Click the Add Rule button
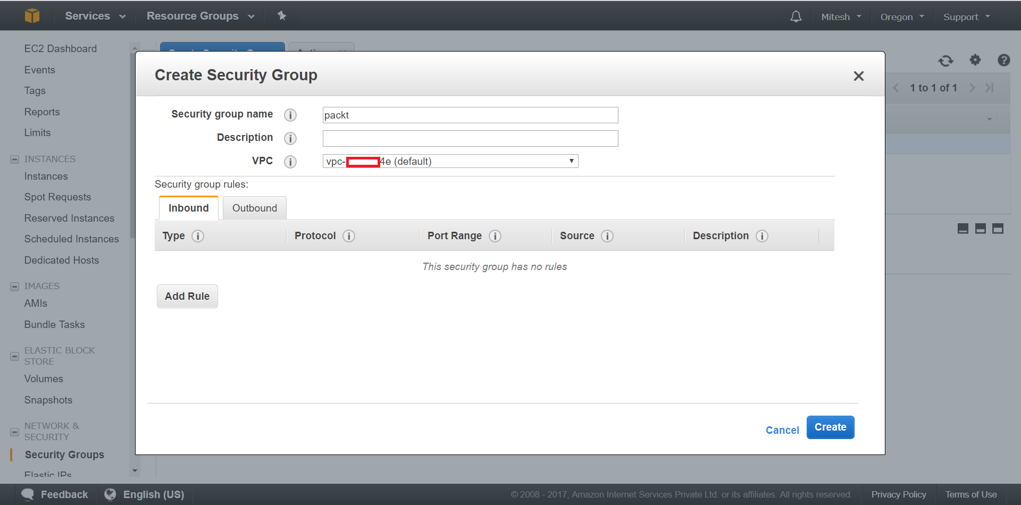Image resolution: width=1021 pixels, height=505 pixels. [x=187, y=296]
